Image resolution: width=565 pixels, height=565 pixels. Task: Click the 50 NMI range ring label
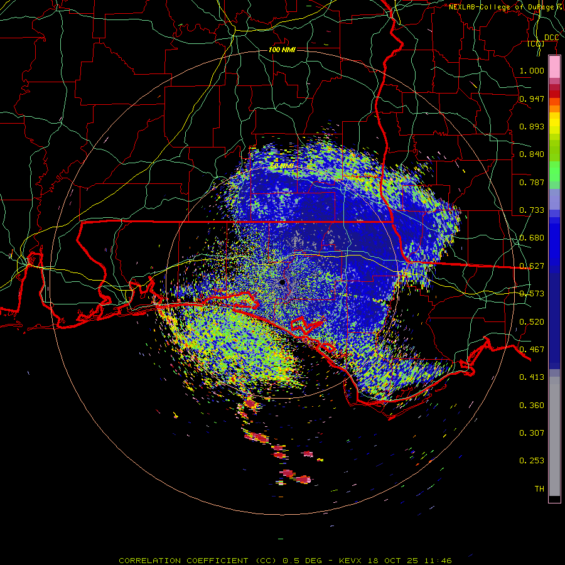point(282,166)
